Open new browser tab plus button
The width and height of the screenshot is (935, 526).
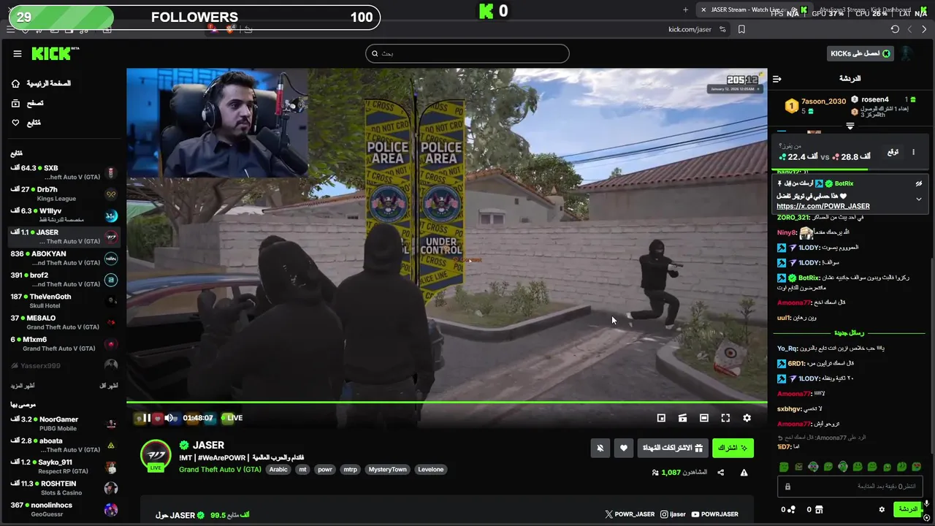click(685, 9)
